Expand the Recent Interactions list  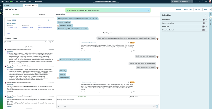point(206,23)
